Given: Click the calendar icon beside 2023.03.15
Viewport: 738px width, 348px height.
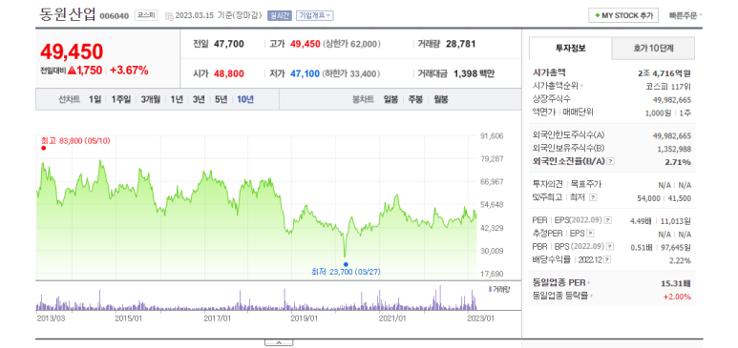Looking at the screenshot, I should click(x=169, y=16).
